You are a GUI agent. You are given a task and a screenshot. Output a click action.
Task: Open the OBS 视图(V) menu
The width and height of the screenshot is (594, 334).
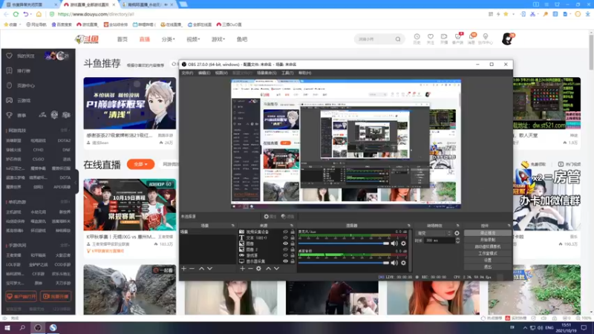click(221, 73)
